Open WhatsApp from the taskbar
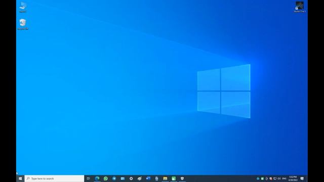Image resolution: width=324 pixels, height=182 pixels. click(x=106, y=178)
